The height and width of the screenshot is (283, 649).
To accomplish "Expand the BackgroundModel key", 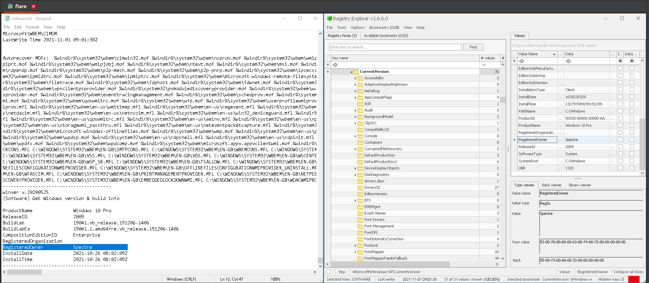I will point(356,117).
